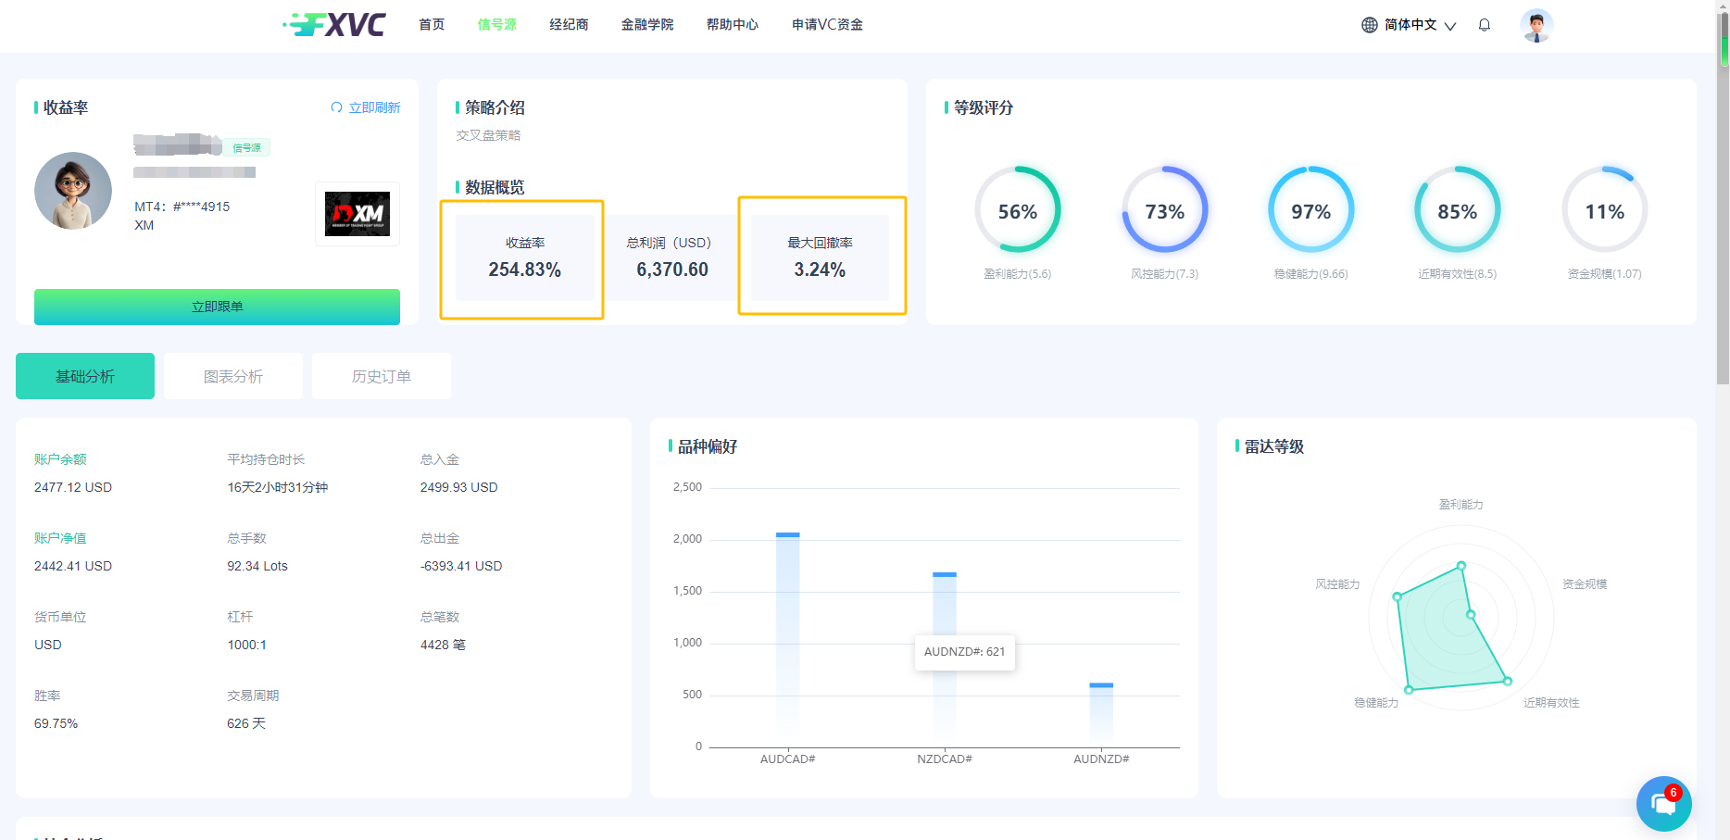The image size is (1730, 840).
Task: Click the 2499.93 USD value
Action: click(x=459, y=487)
